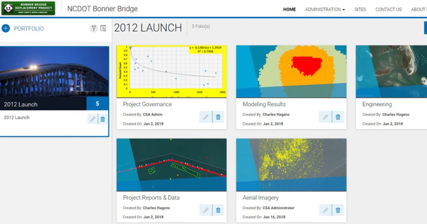Open the Modeling Results heat map thumbnail
This screenshot has height=224, width=427.
point(291,71)
